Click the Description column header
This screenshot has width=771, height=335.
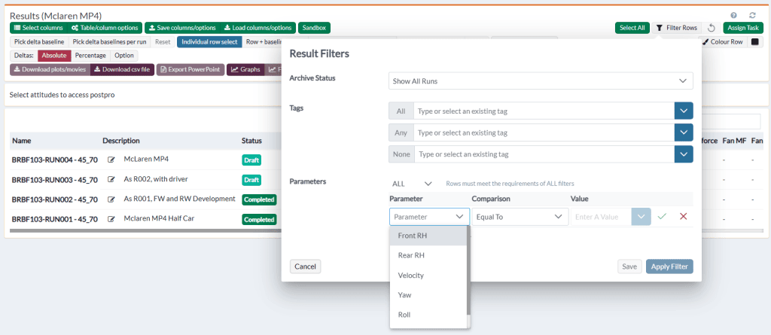tap(121, 141)
